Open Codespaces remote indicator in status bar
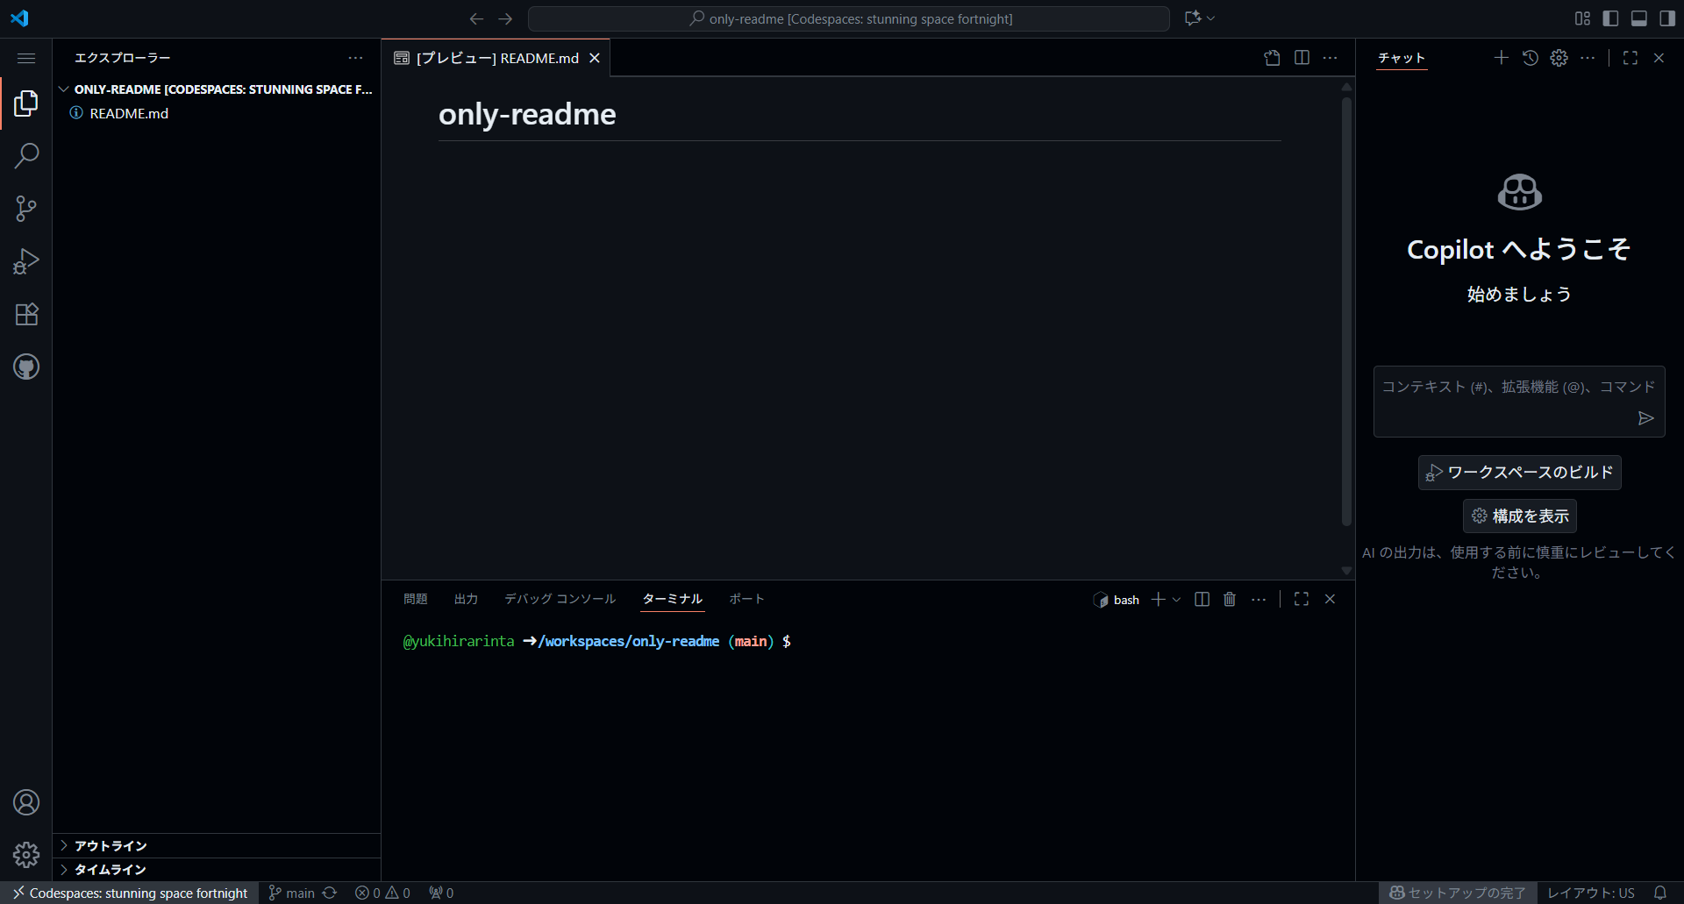 point(130,893)
